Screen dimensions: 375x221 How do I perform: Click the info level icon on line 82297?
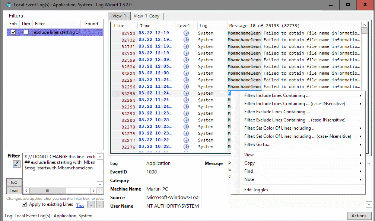pyautogui.click(x=186, y=80)
